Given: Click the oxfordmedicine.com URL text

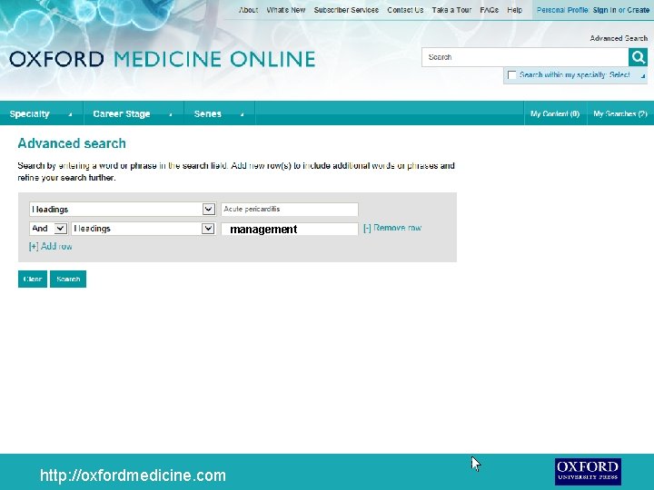Looking at the screenshot, I should (x=133, y=475).
